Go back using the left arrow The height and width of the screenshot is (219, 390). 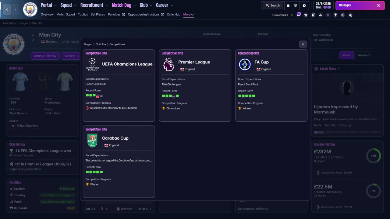[x=7, y=9]
